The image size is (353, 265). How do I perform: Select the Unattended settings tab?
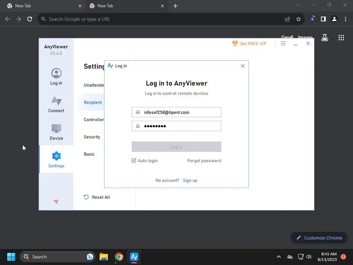coord(94,85)
